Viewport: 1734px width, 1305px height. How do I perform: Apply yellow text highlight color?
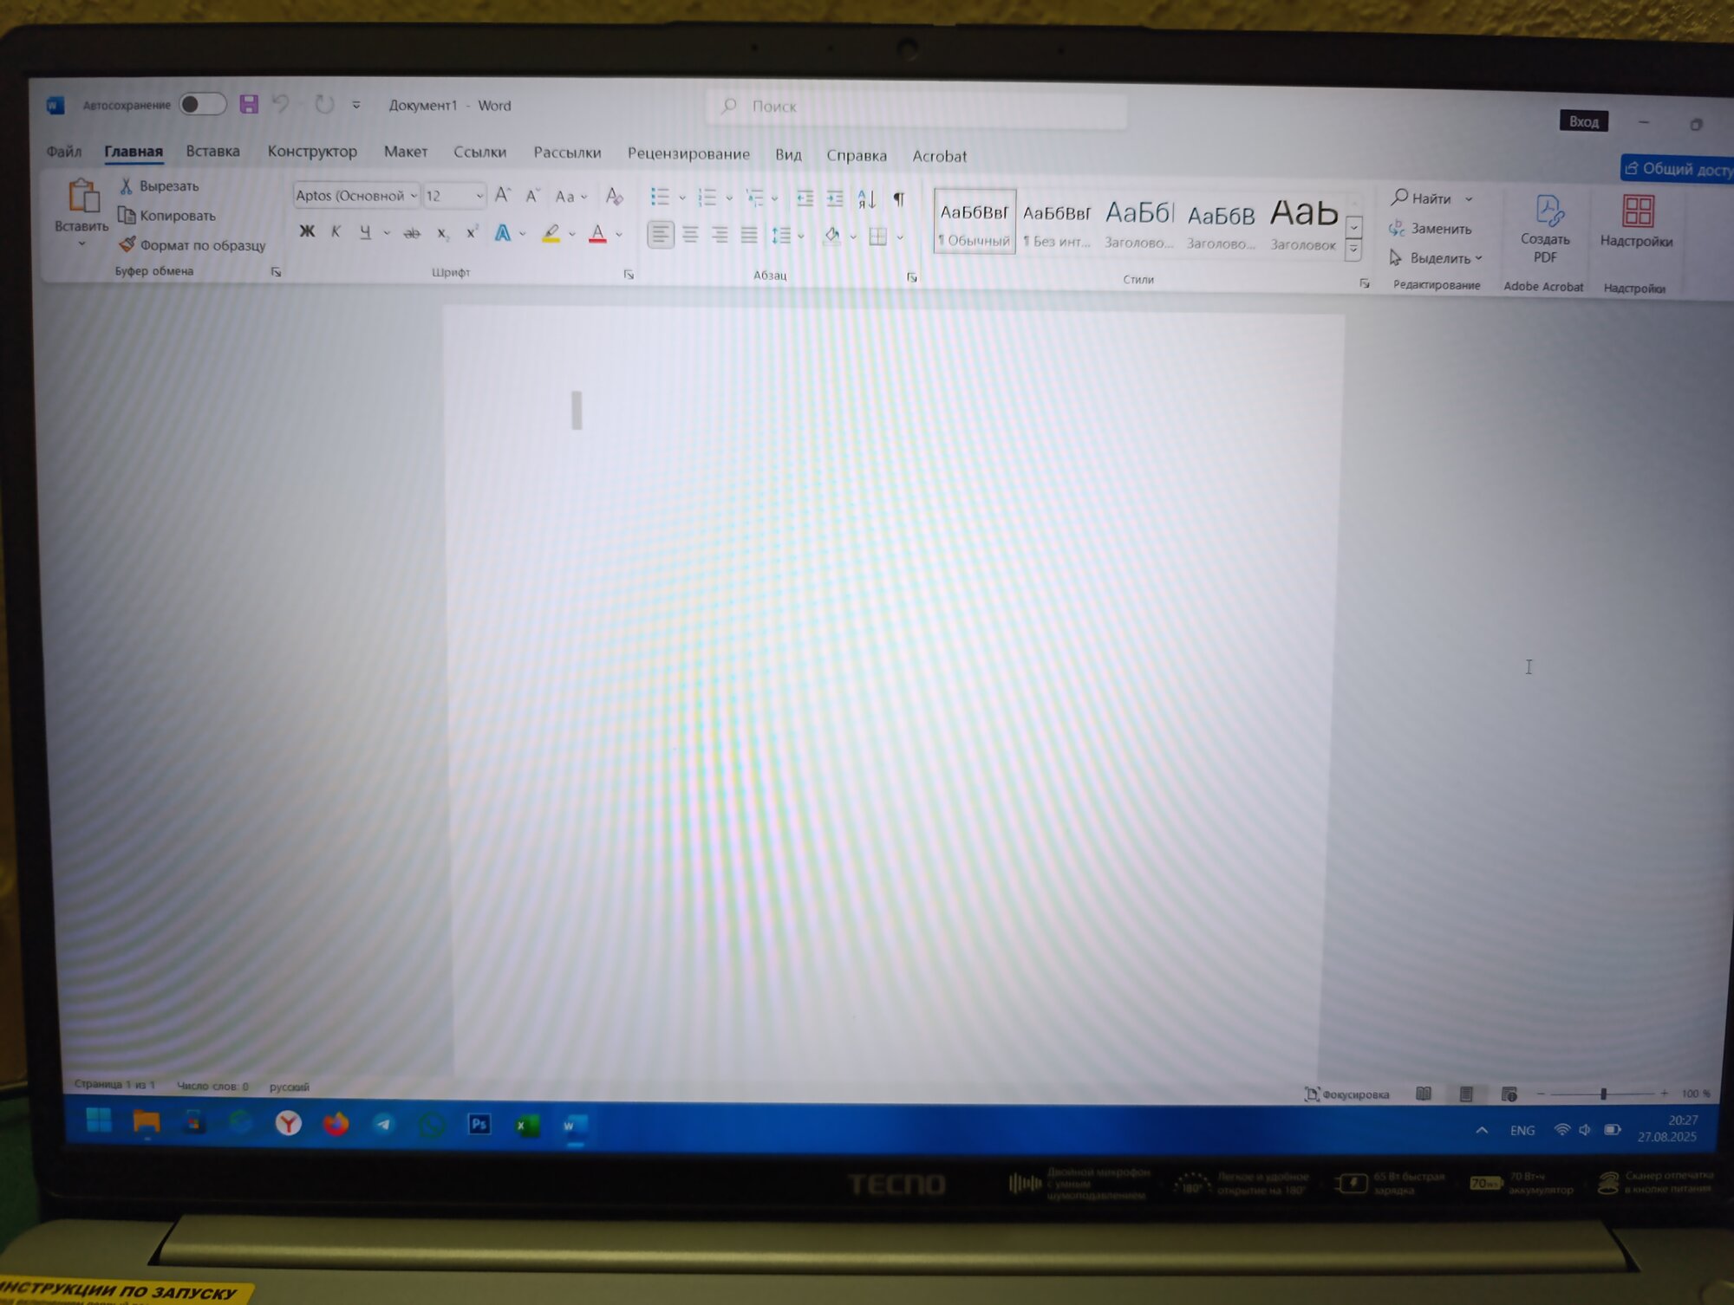pos(551,234)
